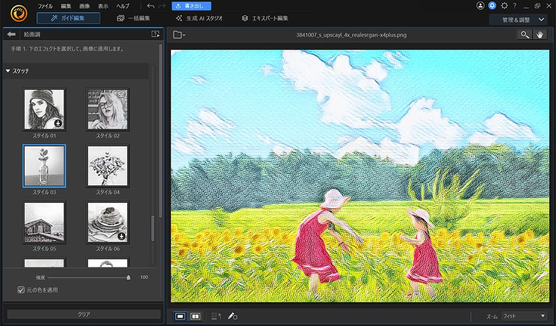
Task: Open notifications via the blue bell icon
Action: [x=492, y=6]
